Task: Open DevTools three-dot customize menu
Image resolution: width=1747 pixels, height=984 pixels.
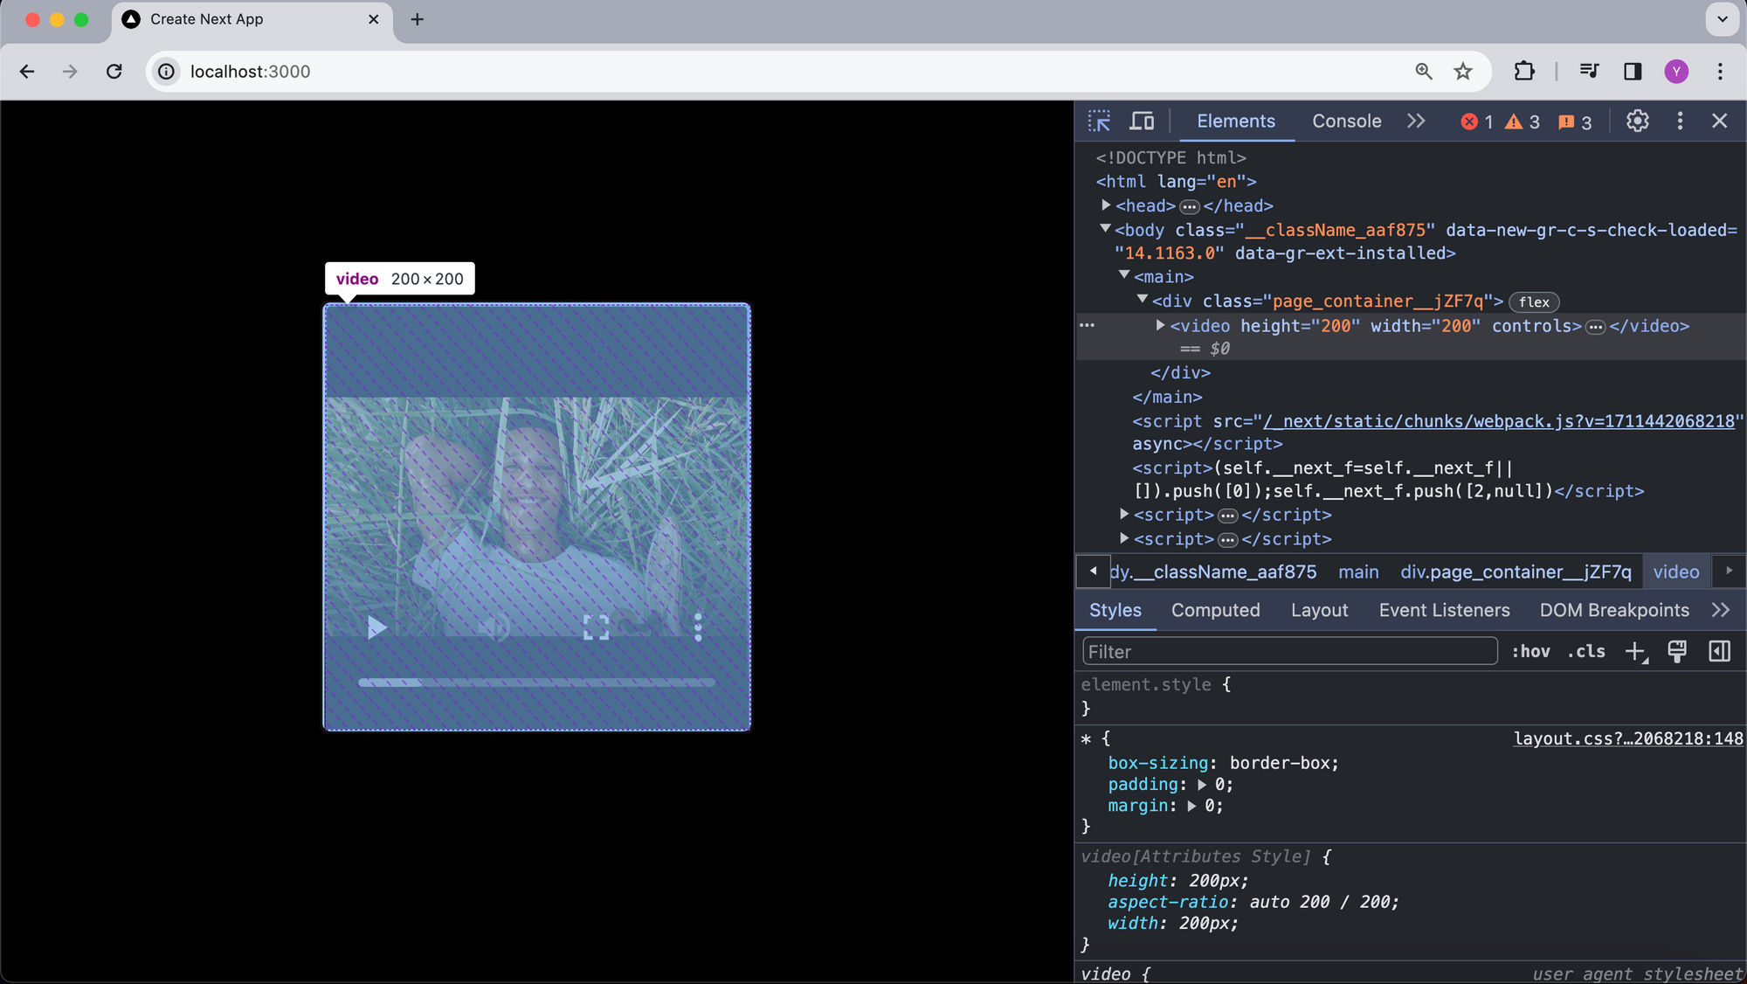Action: coord(1680,121)
